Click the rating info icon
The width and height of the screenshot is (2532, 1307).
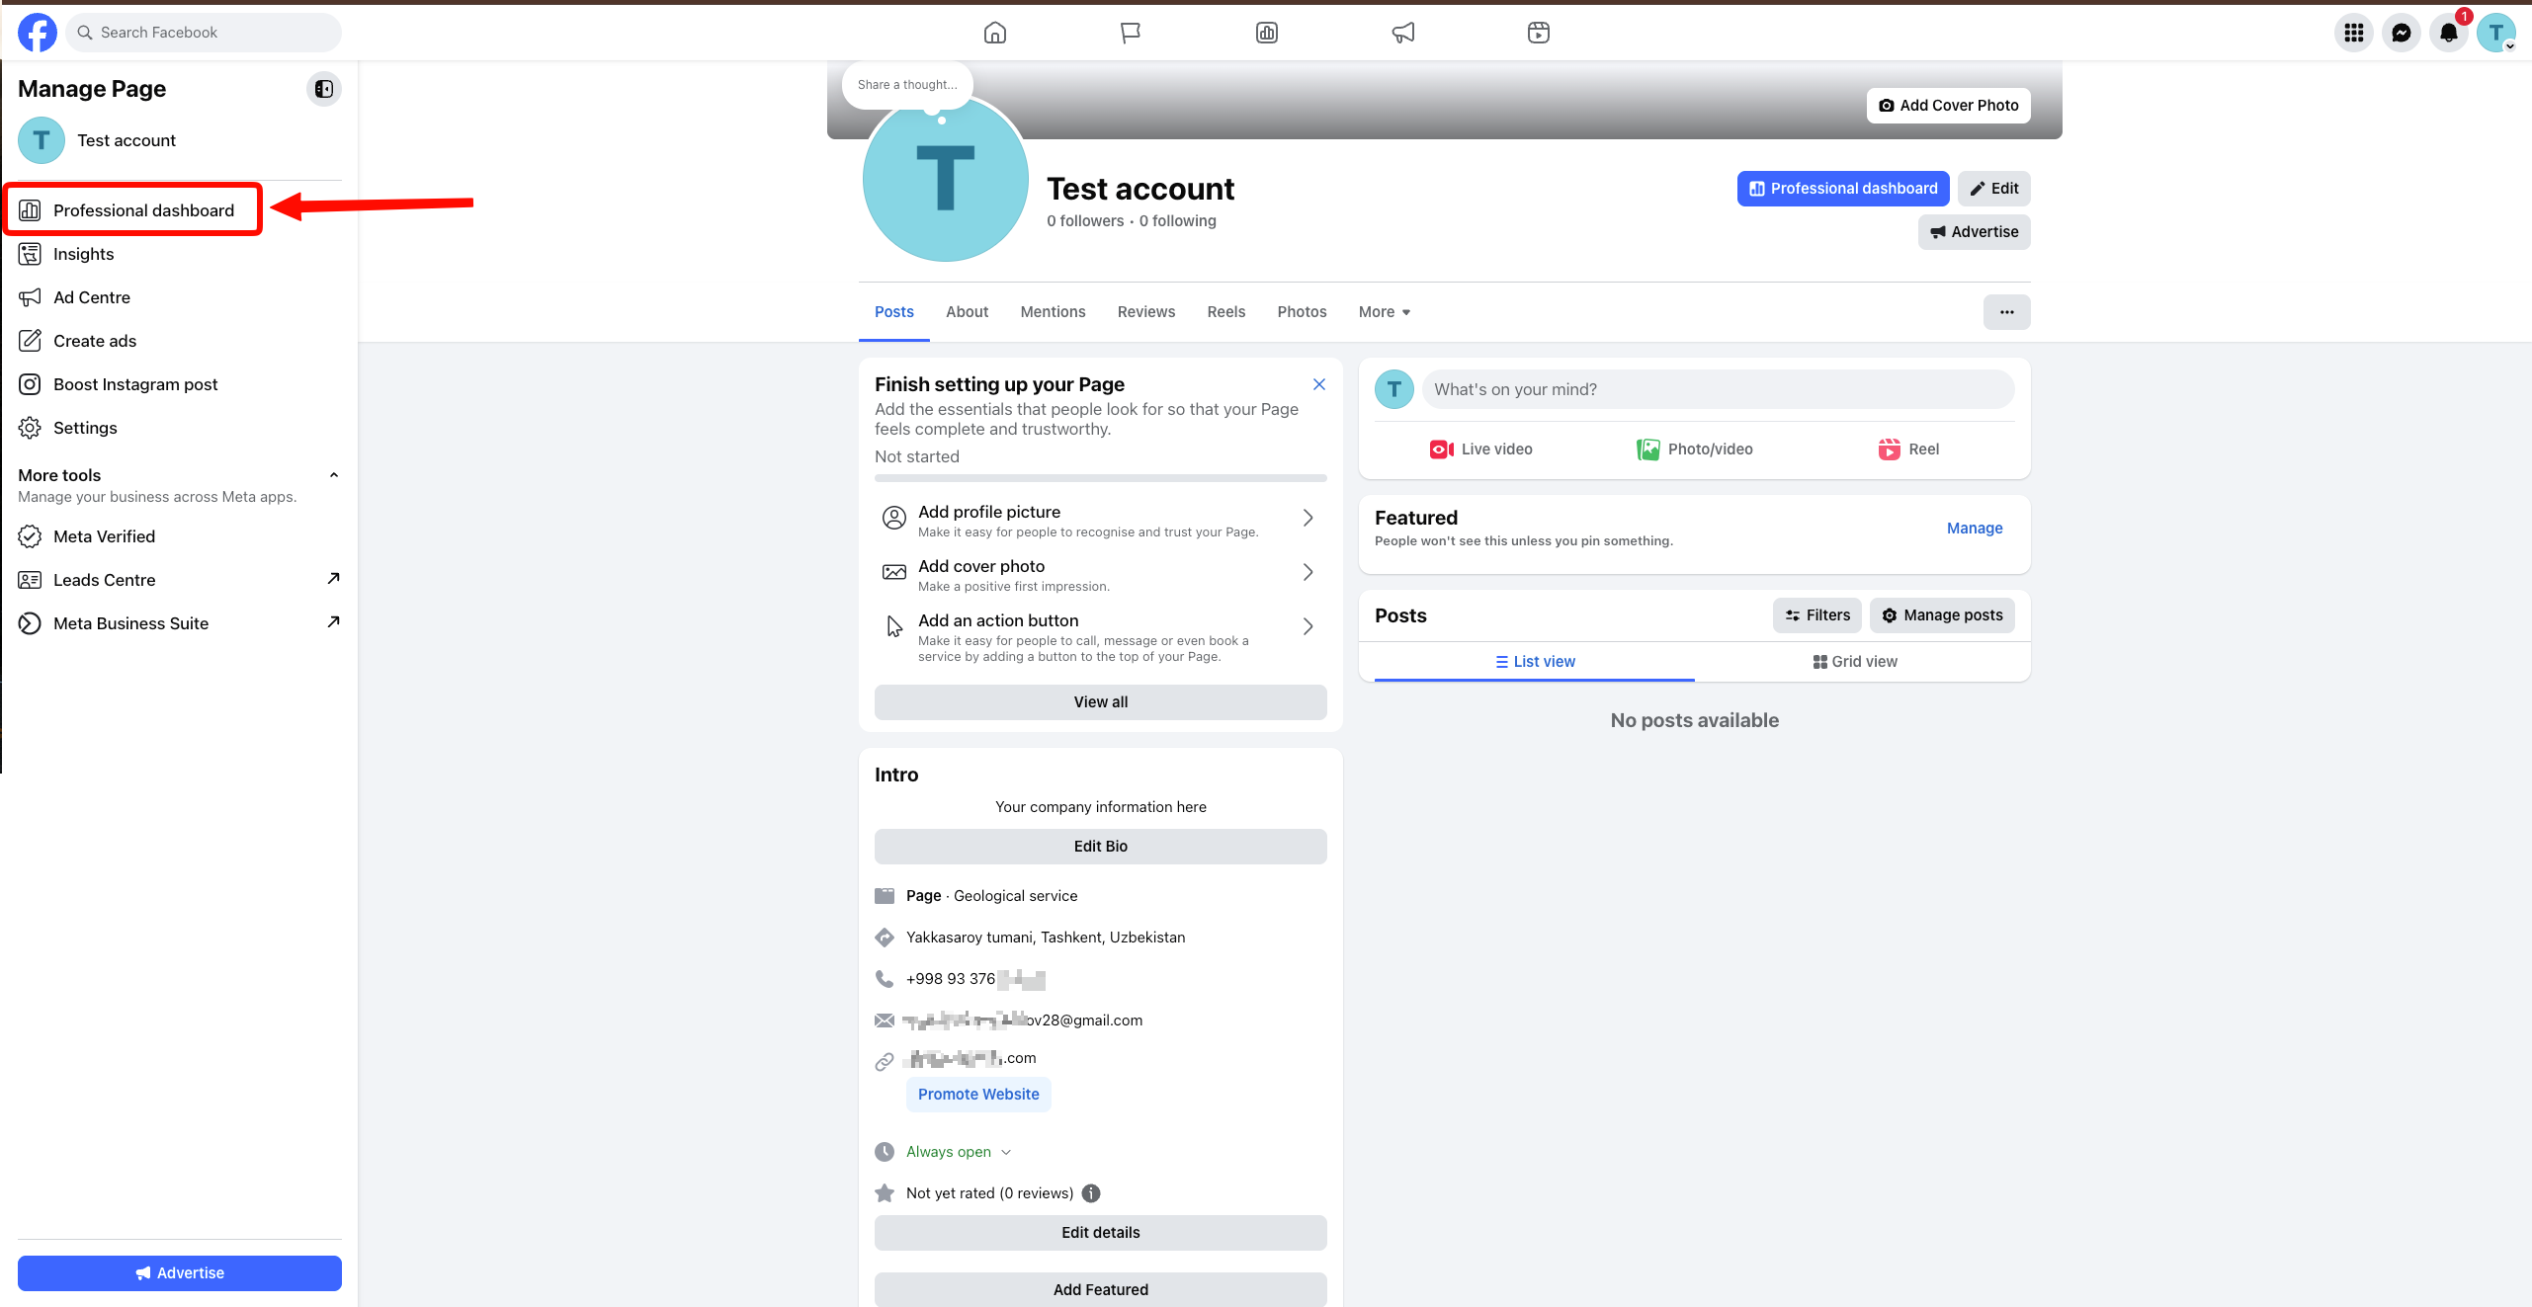pos(1091,1193)
